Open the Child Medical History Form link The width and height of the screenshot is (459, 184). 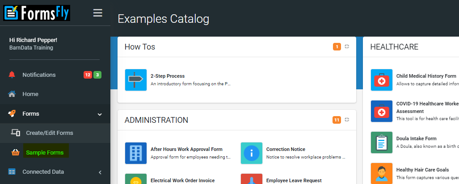(x=426, y=76)
